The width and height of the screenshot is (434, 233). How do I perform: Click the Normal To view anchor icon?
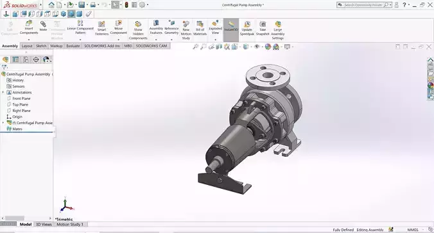tap(6, 14)
